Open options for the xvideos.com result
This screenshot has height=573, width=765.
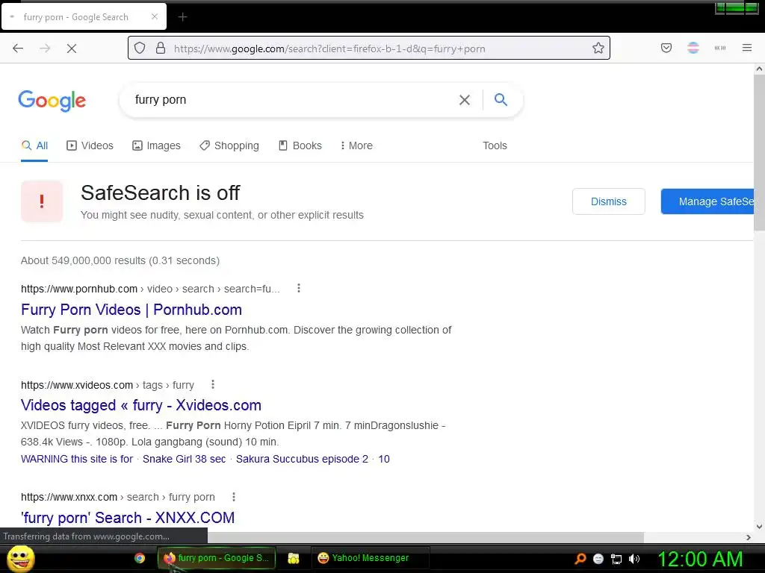213,384
